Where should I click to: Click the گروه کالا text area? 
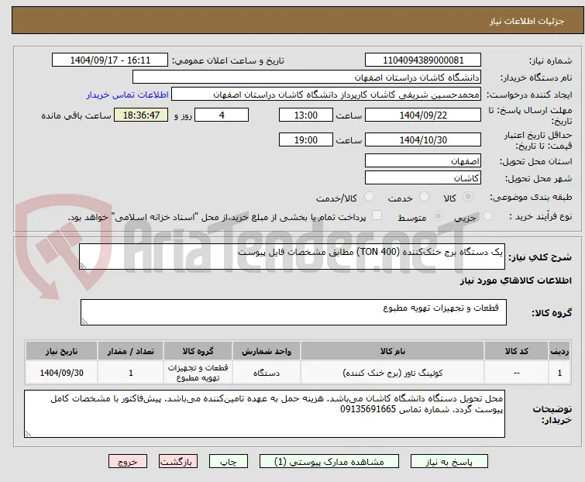[x=293, y=312]
